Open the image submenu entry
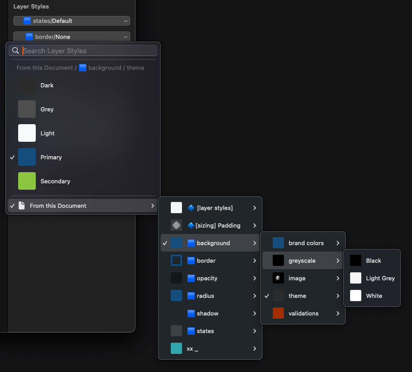Screen dimensions: 412x372 tap(303, 278)
